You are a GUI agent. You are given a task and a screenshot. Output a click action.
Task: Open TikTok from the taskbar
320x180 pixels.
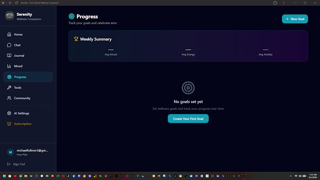pyautogui.click(x=68, y=176)
